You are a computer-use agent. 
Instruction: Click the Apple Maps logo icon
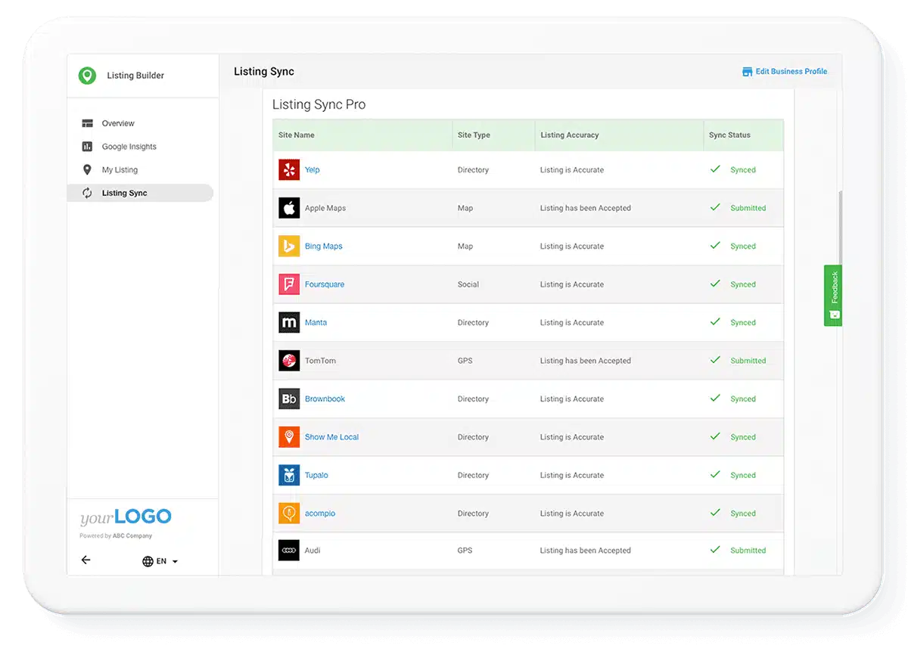pyautogui.click(x=289, y=208)
